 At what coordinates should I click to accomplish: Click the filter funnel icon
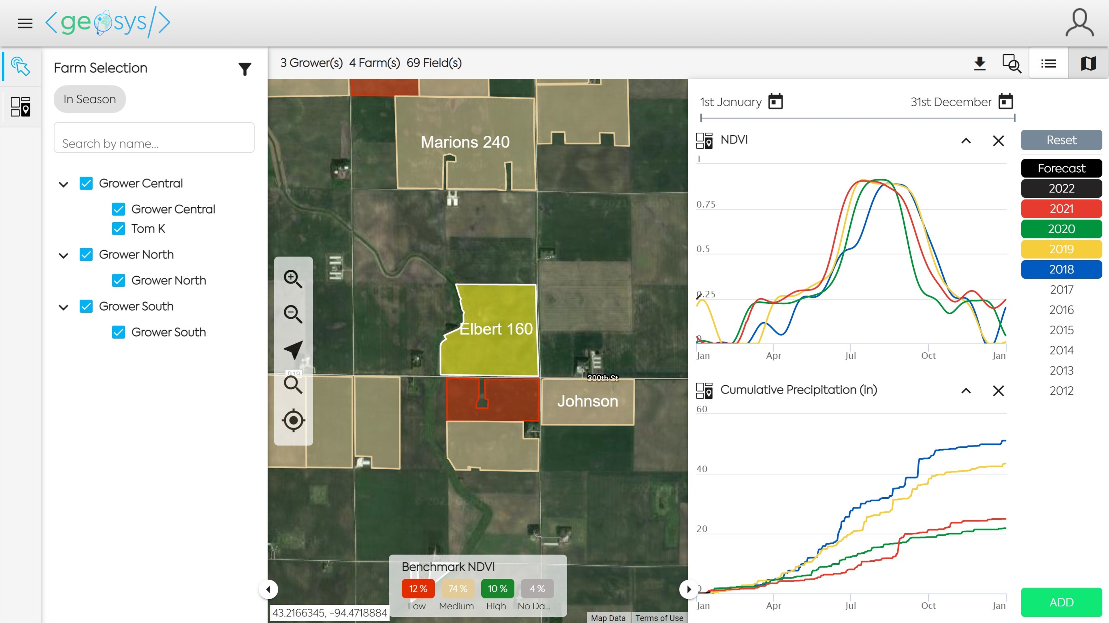(x=244, y=69)
